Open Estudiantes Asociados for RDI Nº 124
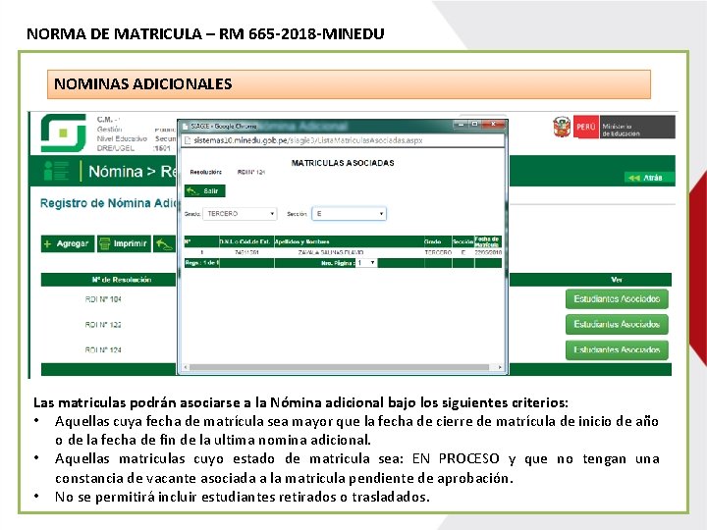 [x=617, y=349]
